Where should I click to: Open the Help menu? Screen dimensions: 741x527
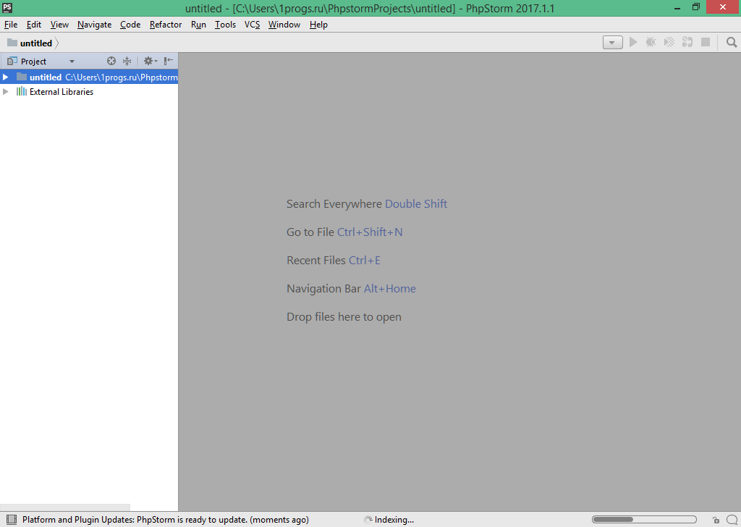point(318,25)
